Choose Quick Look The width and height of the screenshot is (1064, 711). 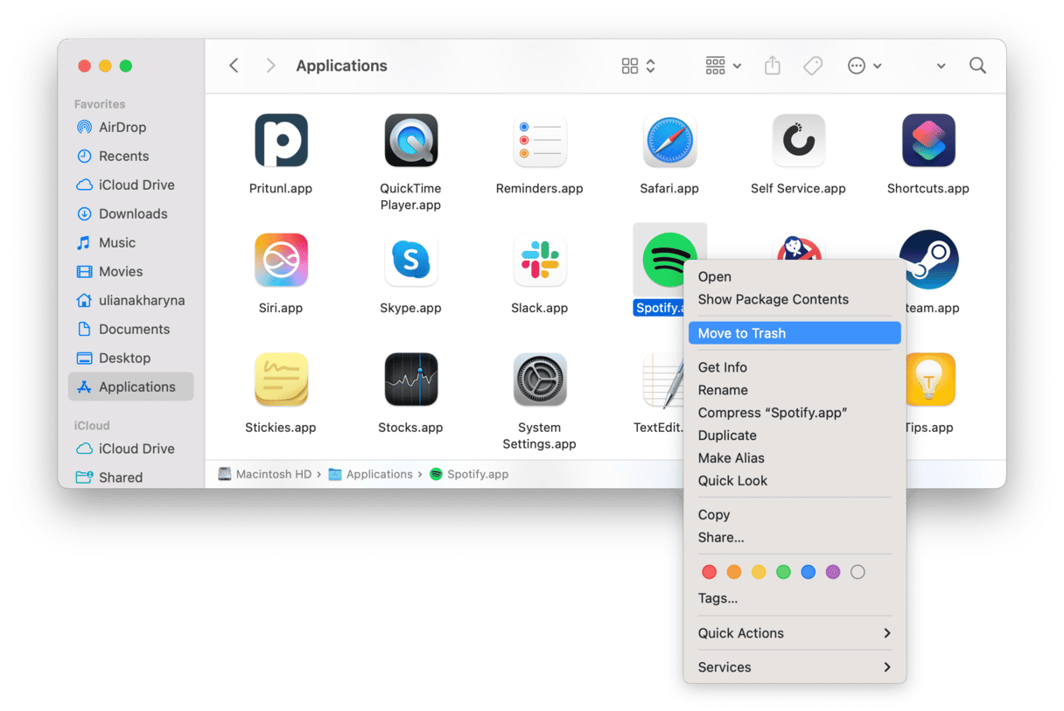(x=794, y=481)
